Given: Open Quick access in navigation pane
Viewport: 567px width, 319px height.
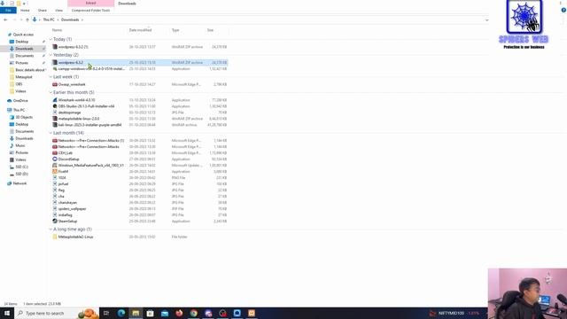Looking at the screenshot, I should click(23, 35).
